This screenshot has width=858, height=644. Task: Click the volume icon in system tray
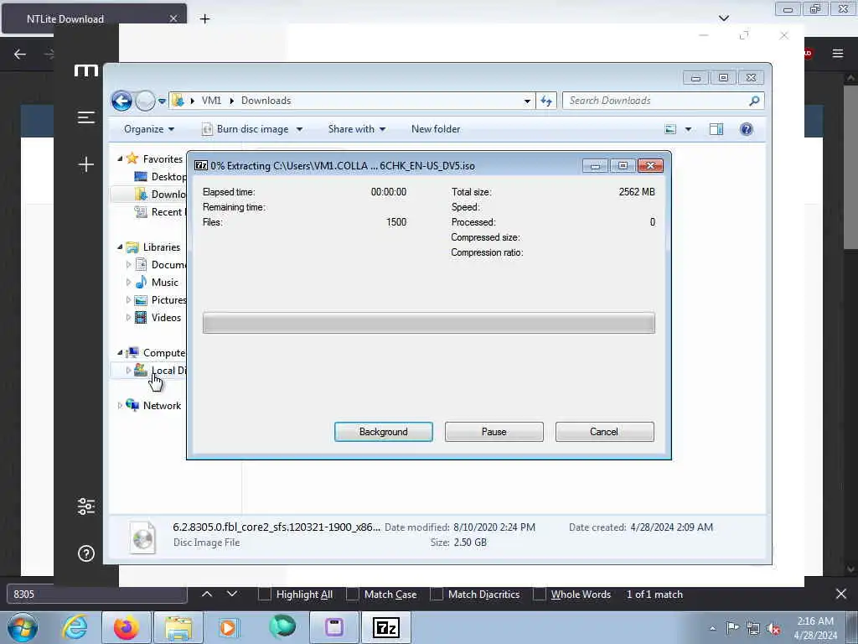773,629
